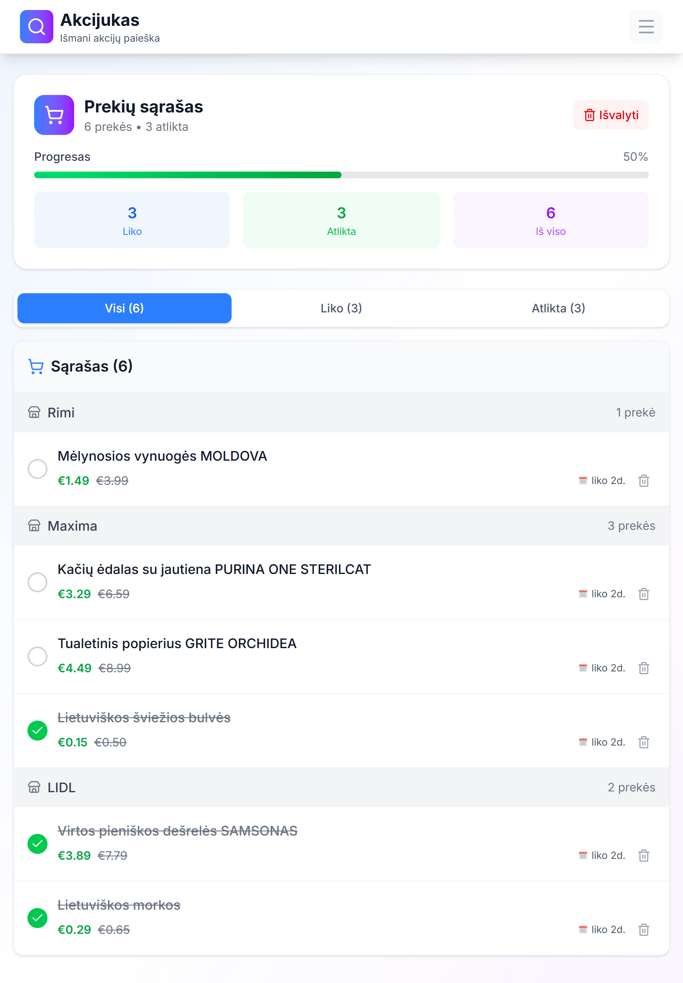Screen dimensions: 683x983
Task: Click the Išvalyti button
Action: pos(611,115)
